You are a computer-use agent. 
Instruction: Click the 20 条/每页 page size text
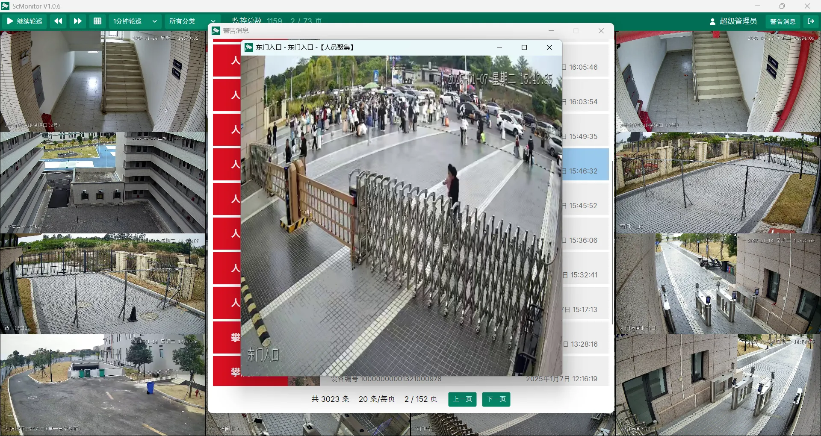377,399
